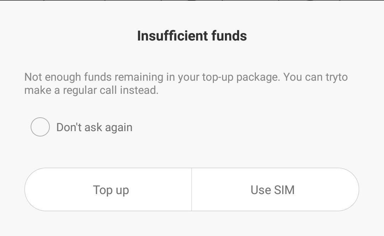Click the Insufficient funds dialog title
384x236 pixels.
click(x=192, y=36)
